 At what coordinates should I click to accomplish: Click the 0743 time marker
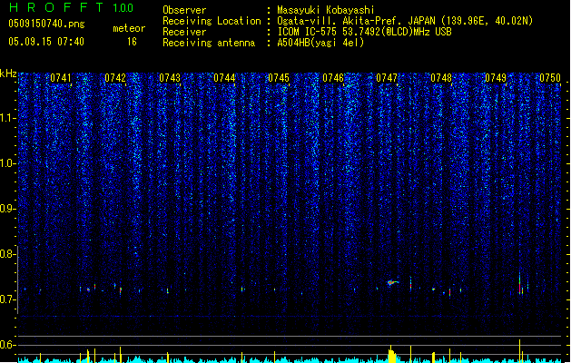point(170,78)
